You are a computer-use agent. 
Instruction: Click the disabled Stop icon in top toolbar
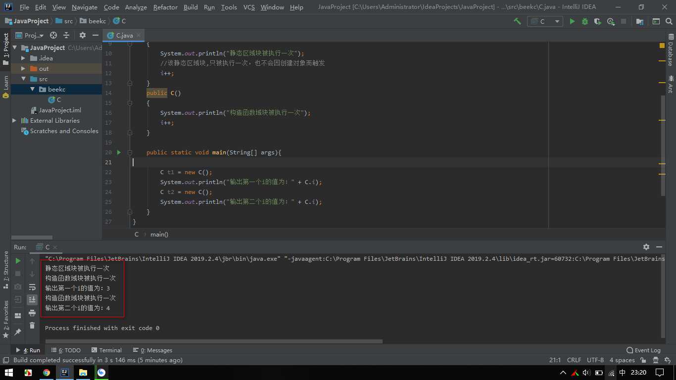[x=624, y=21]
